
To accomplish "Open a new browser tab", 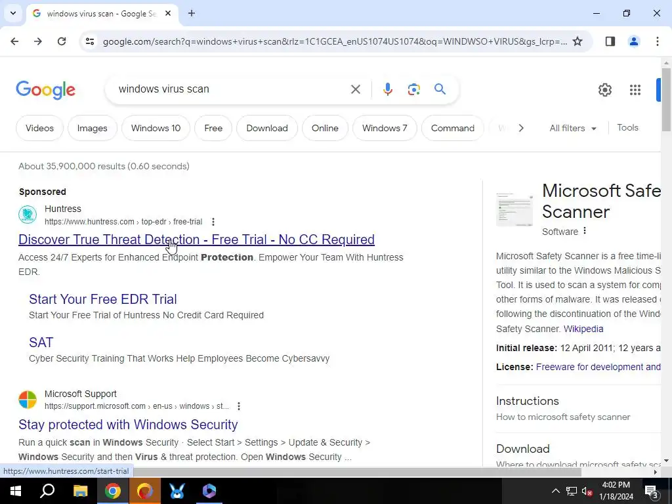I will pos(192,13).
